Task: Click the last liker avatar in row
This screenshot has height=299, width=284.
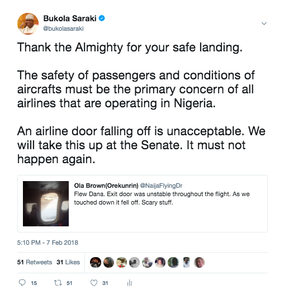Action: pyautogui.click(x=199, y=262)
